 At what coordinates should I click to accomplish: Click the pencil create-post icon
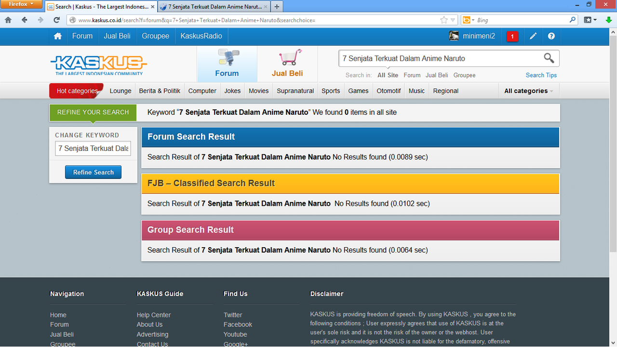533,36
